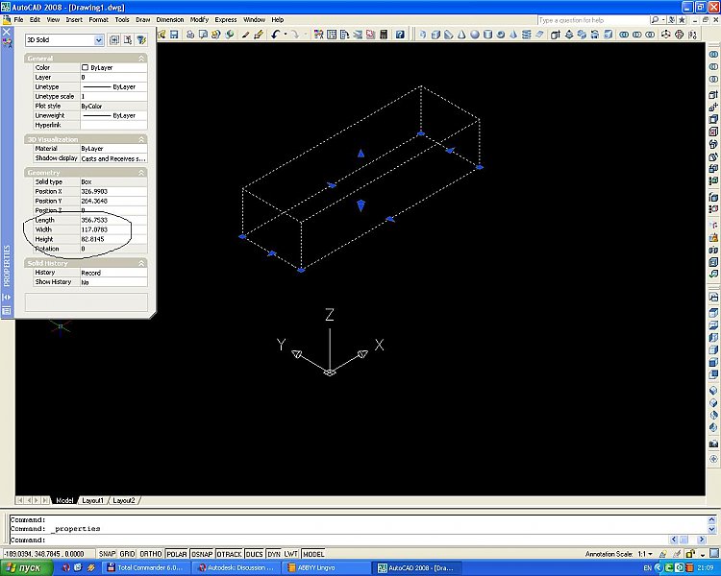Click the Windows Start button
The width and height of the screenshot is (721, 576).
point(25,567)
